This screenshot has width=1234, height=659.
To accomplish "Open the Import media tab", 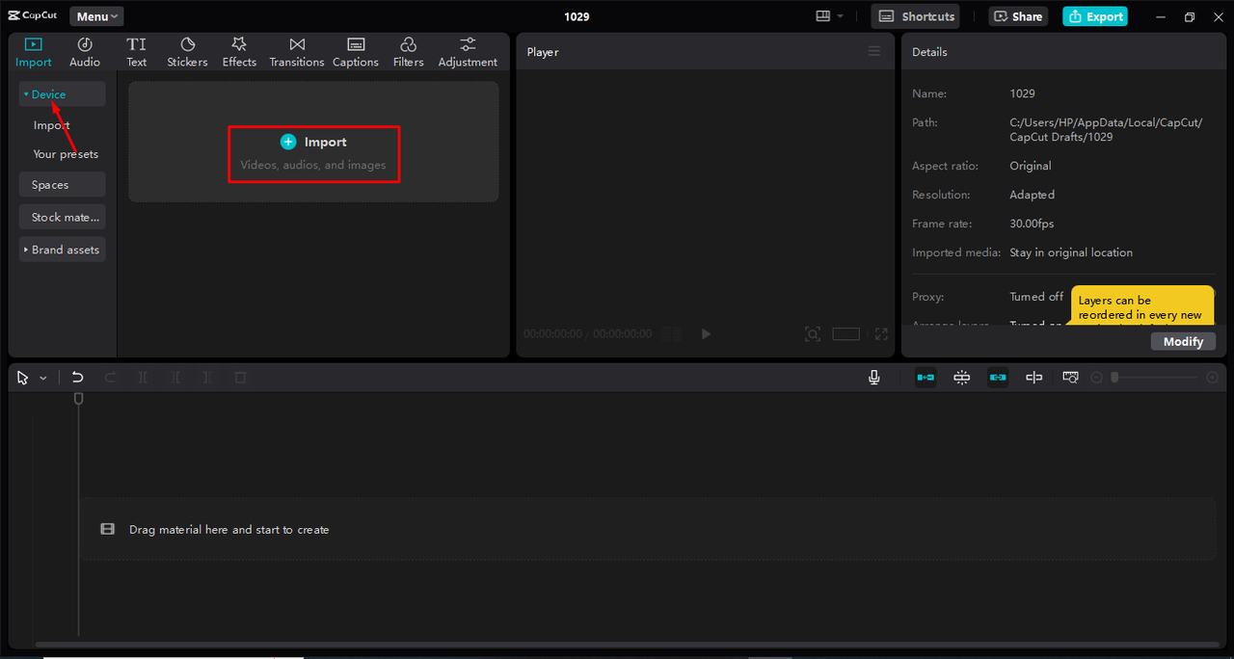I will coord(34,52).
